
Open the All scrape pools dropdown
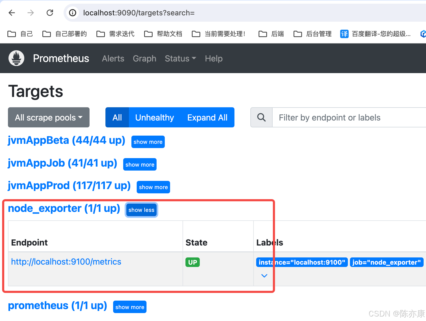click(49, 117)
